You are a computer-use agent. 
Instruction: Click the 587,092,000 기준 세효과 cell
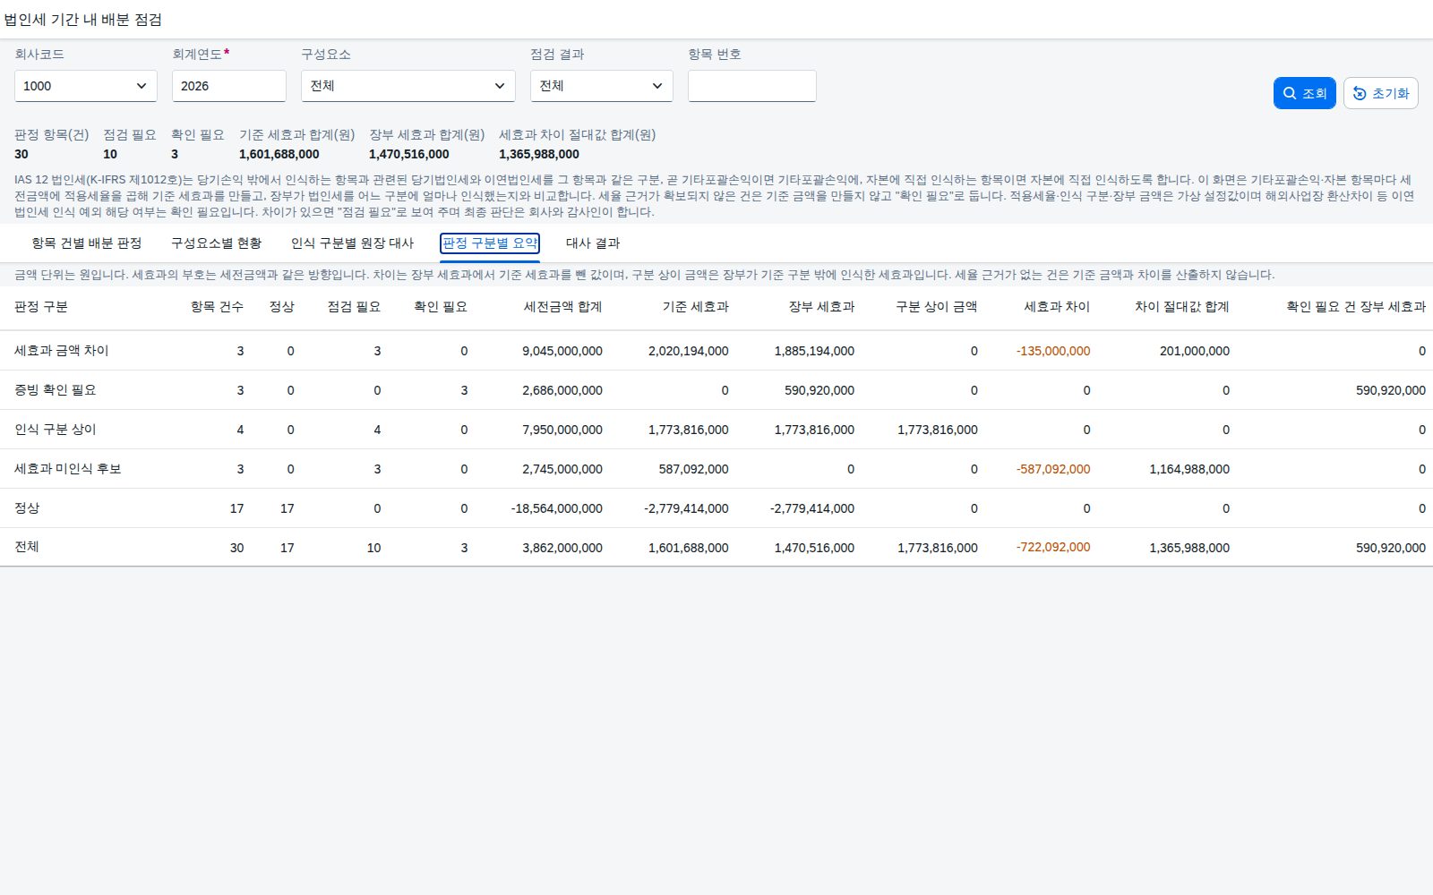pyautogui.click(x=694, y=469)
